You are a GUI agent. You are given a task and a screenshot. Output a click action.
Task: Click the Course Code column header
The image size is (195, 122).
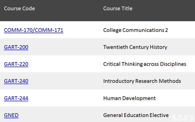click(x=19, y=8)
